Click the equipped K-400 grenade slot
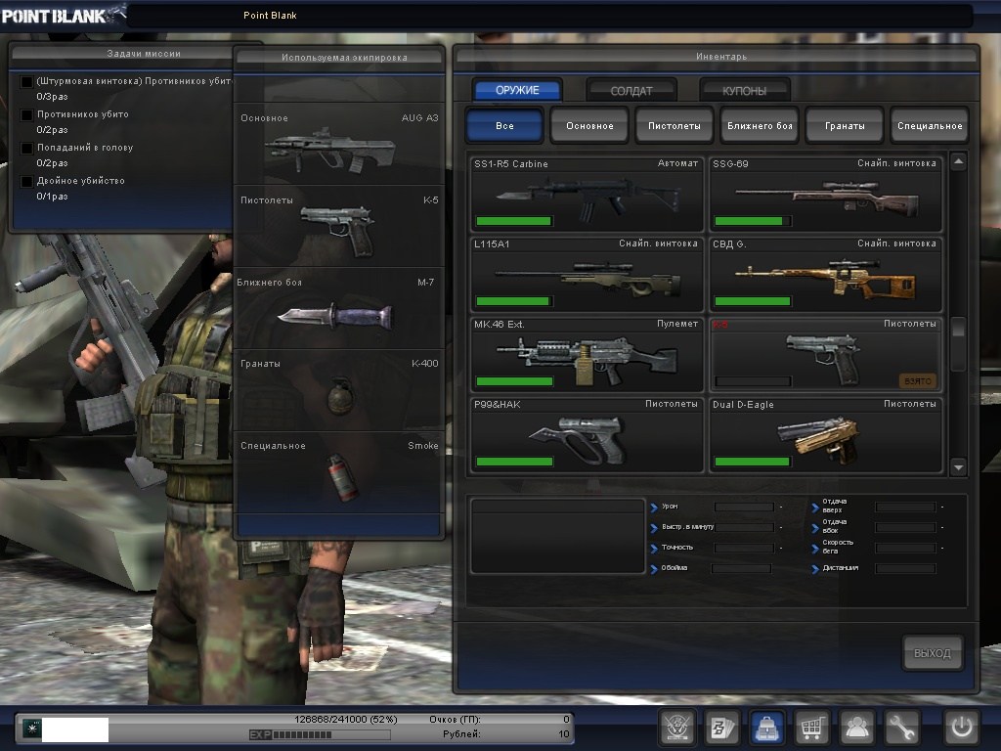1001x751 pixels. (x=339, y=390)
